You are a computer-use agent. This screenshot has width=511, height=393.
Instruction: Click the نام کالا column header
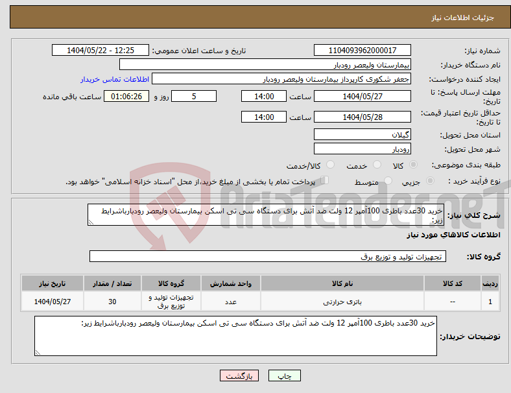(x=342, y=283)
